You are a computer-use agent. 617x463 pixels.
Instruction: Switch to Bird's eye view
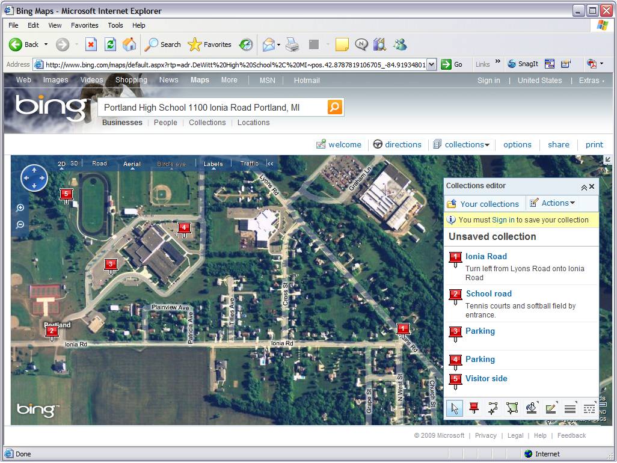click(171, 164)
